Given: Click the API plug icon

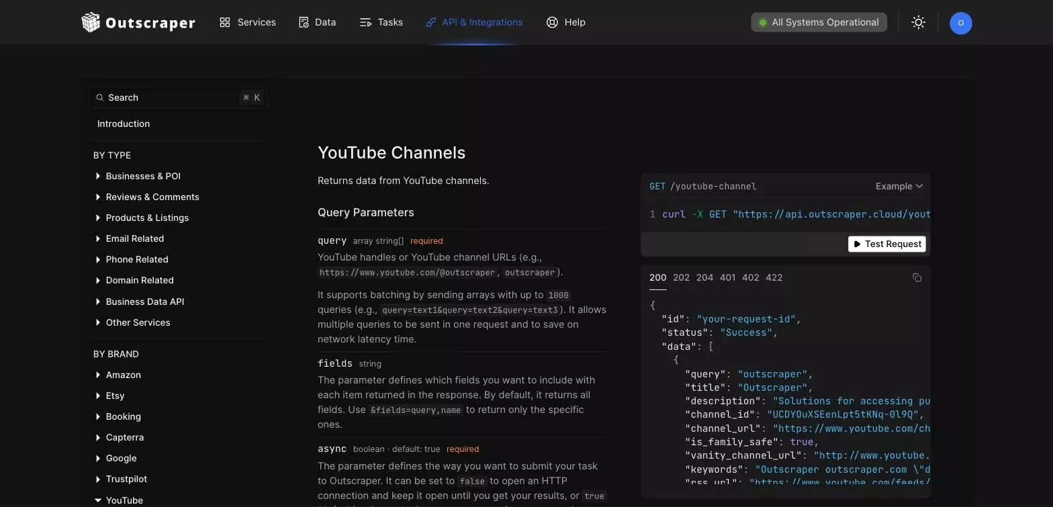Looking at the screenshot, I should tap(431, 22).
